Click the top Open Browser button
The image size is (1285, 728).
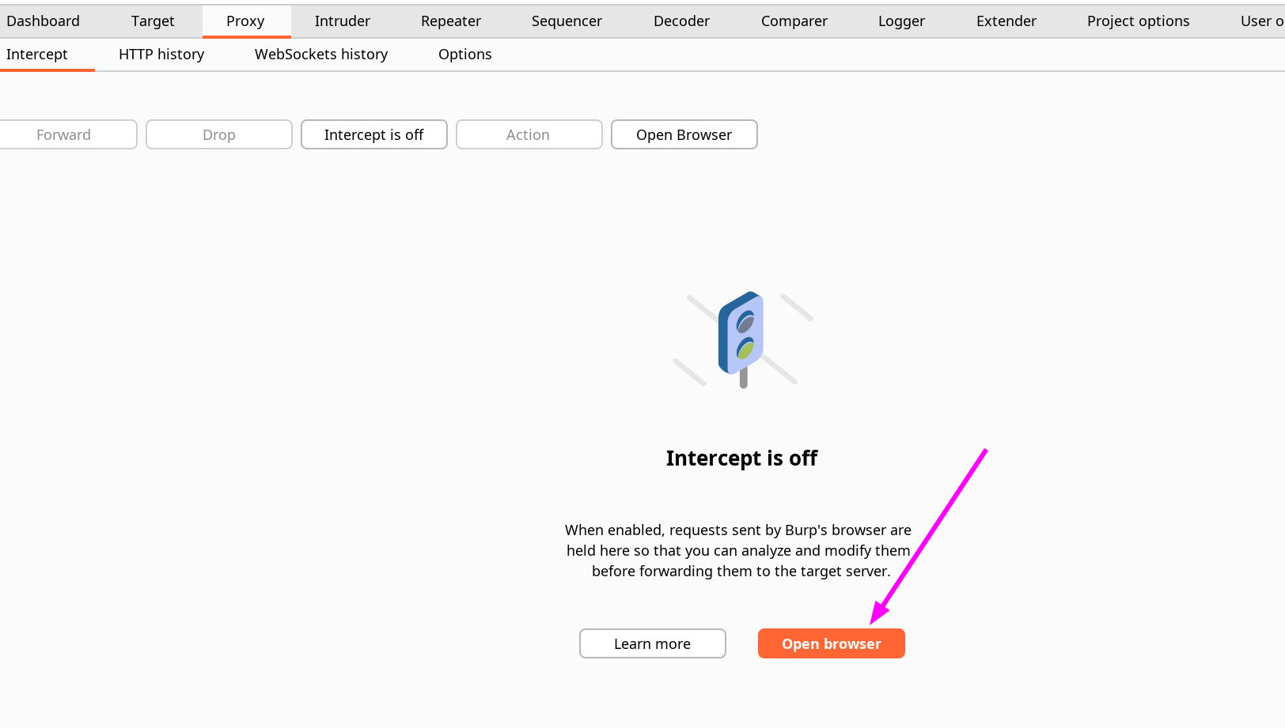(x=684, y=134)
